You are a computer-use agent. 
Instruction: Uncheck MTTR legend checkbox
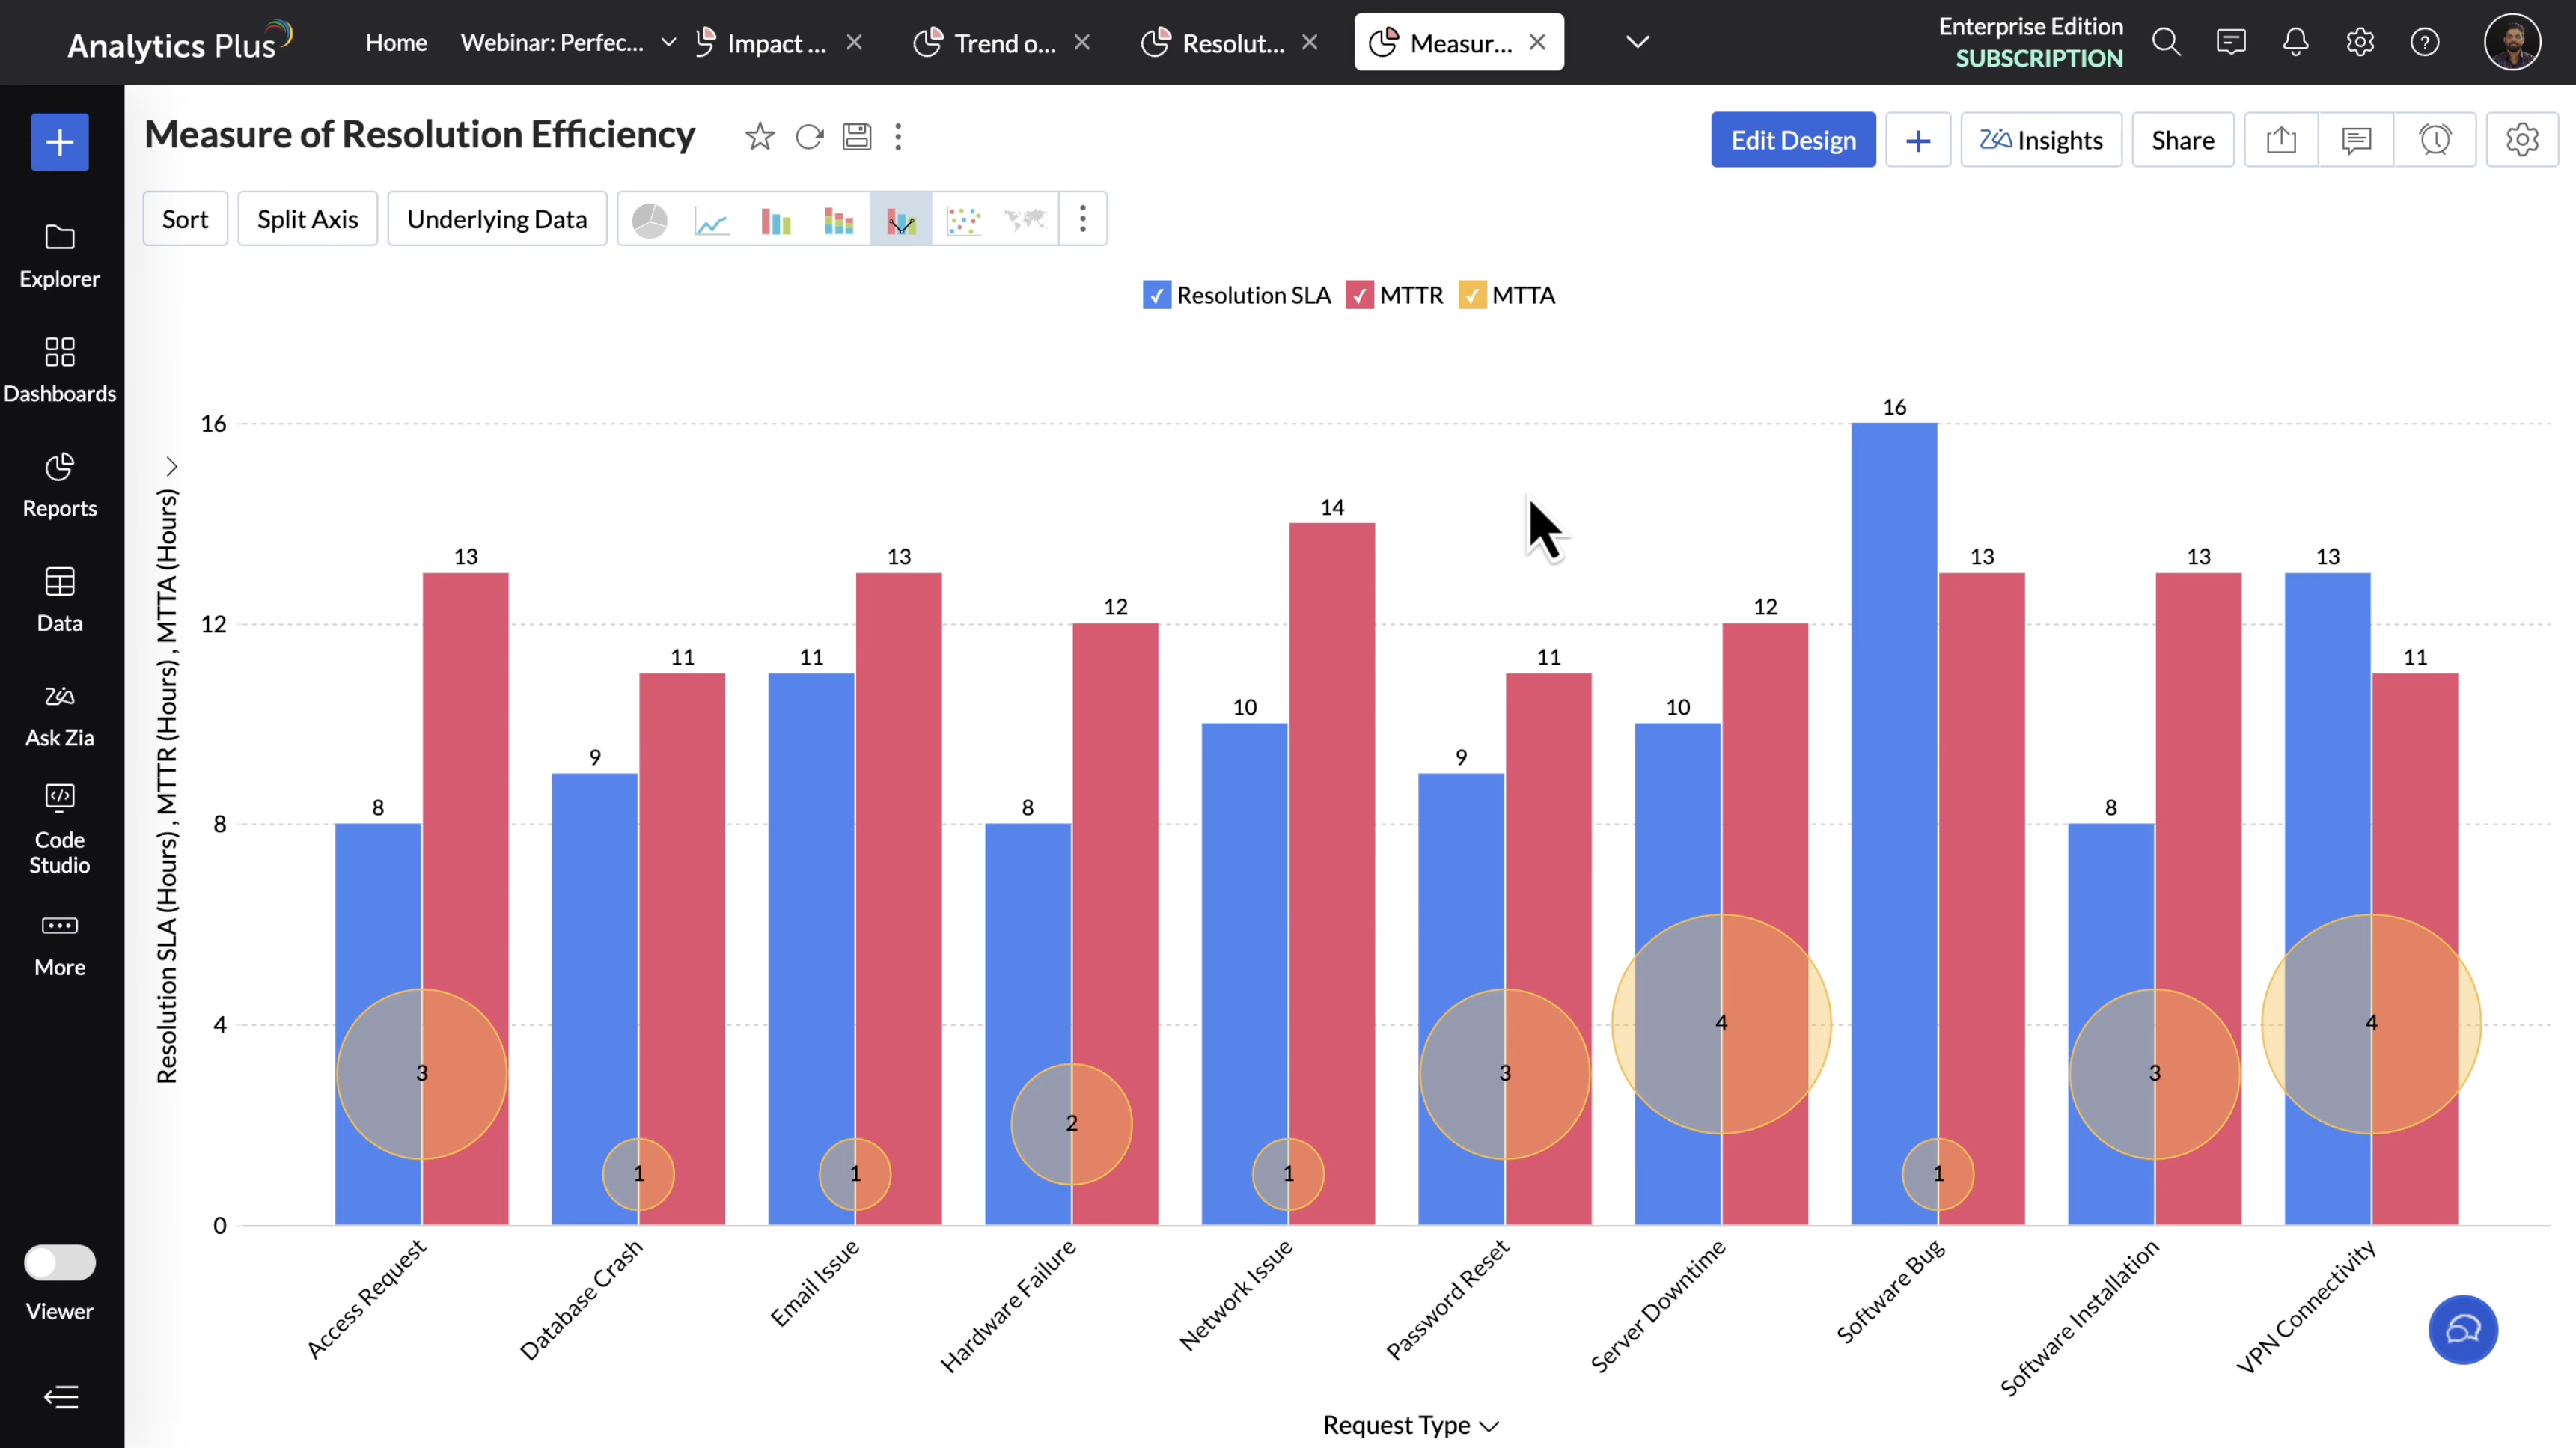[1359, 295]
